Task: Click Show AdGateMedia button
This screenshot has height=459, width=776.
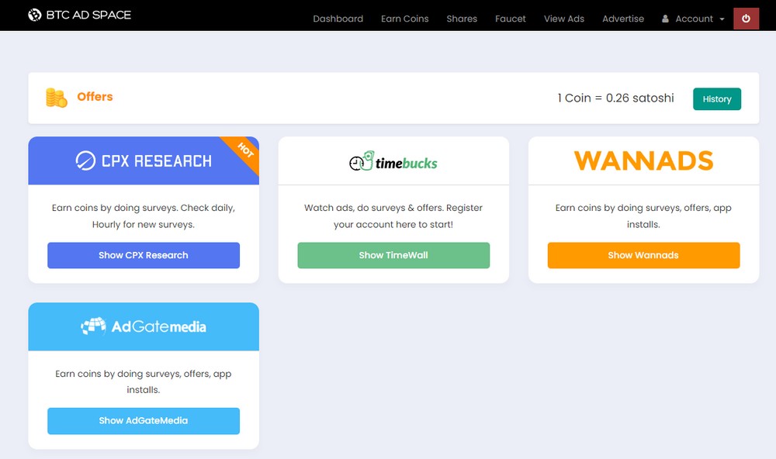Action: coord(144,420)
